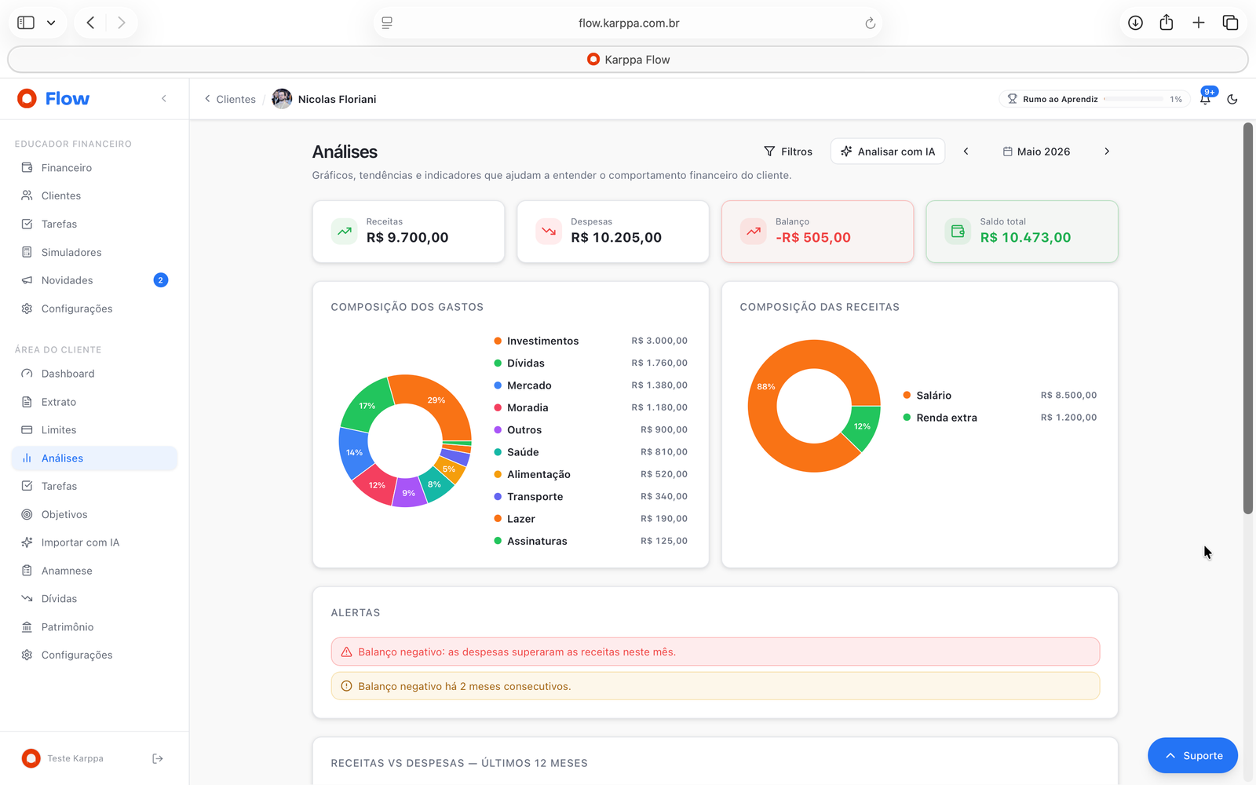This screenshot has height=785, width=1256.
Task: Click the Safari page reader icon
Action: [x=387, y=24]
